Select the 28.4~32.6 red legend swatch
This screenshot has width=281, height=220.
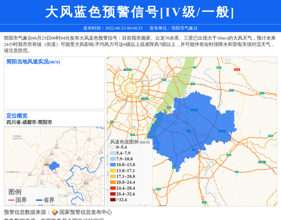[112, 194]
